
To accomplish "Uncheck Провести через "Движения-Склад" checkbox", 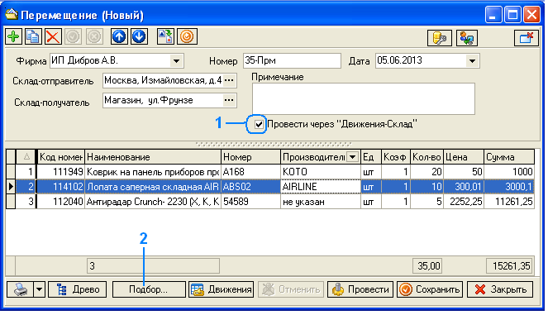I will (x=259, y=124).
